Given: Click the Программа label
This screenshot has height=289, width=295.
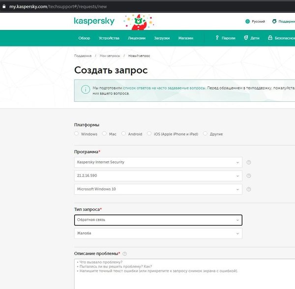Looking at the screenshot, I should click(x=86, y=152).
